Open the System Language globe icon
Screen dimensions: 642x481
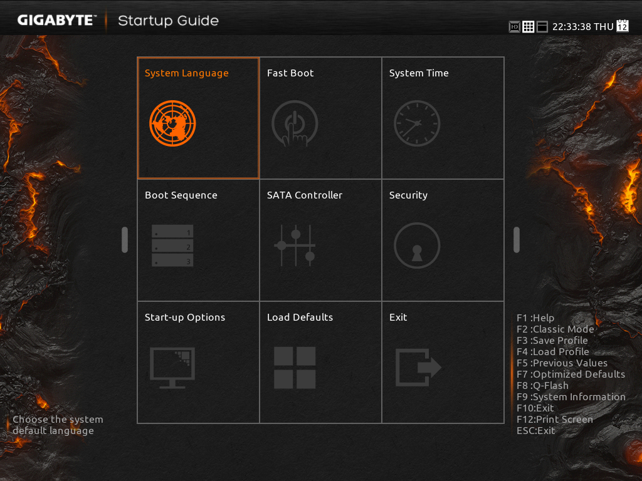click(172, 123)
